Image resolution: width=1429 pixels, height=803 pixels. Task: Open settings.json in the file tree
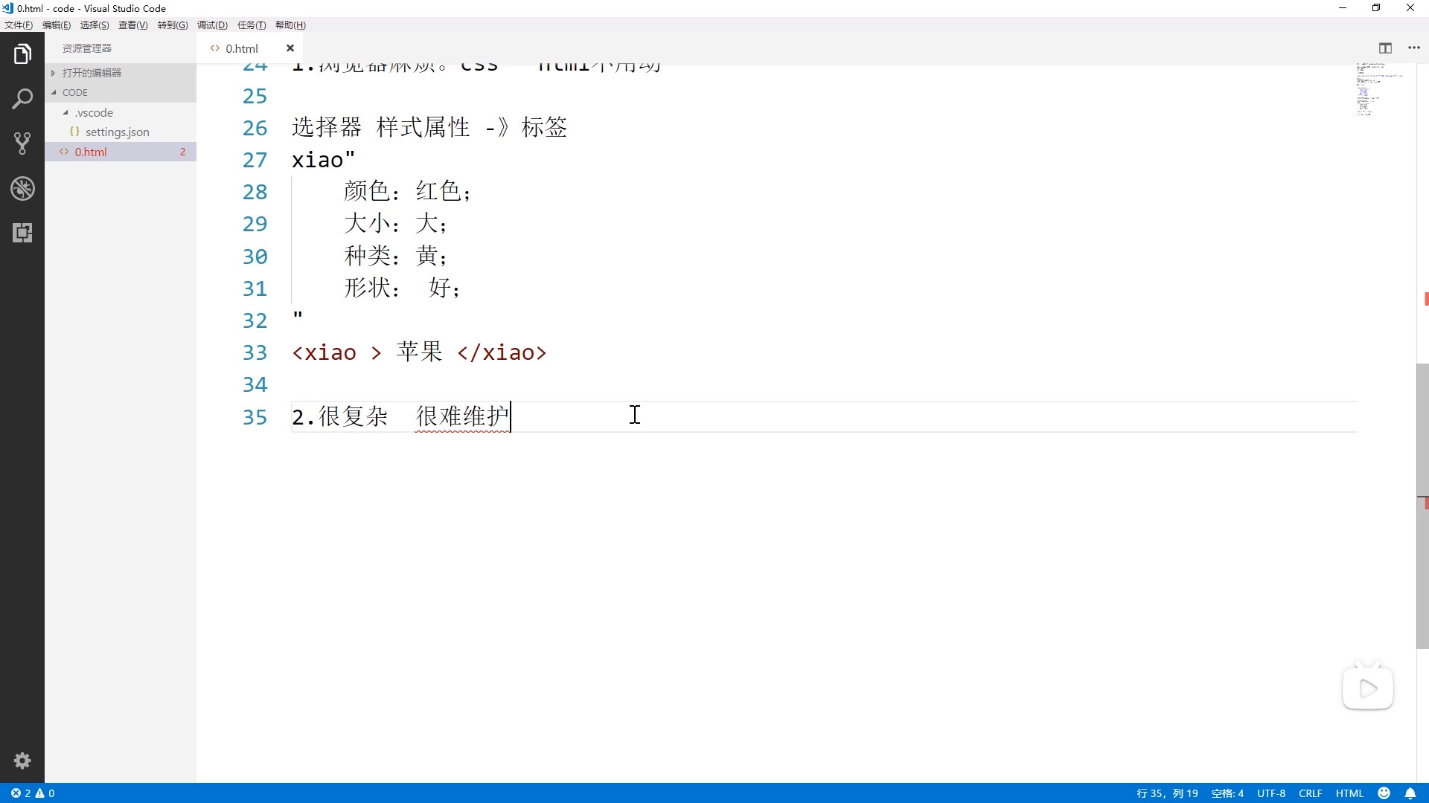(x=117, y=132)
